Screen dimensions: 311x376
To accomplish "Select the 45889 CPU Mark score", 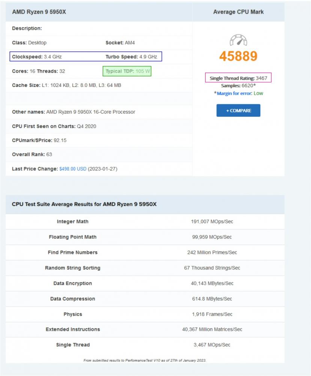I will pyautogui.click(x=239, y=56).
